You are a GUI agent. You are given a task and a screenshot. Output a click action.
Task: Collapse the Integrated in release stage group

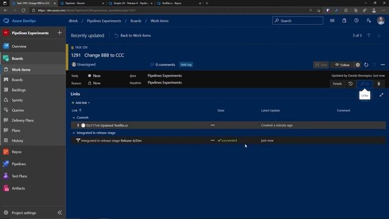tap(74, 133)
